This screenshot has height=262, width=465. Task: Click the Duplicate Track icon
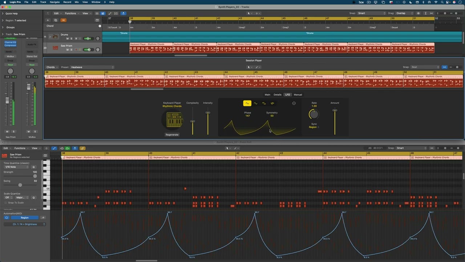(55, 20)
